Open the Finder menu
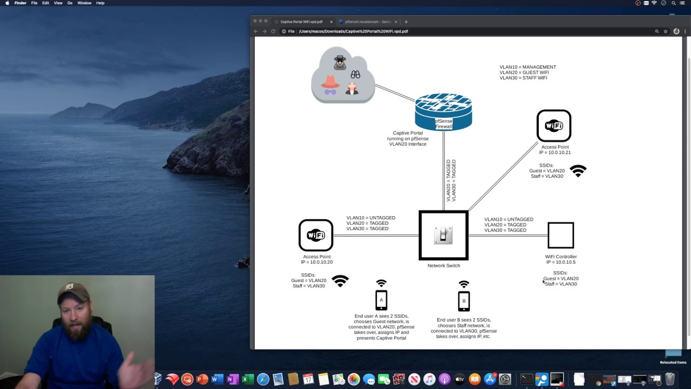691x389 pixels. pos(21,3)
